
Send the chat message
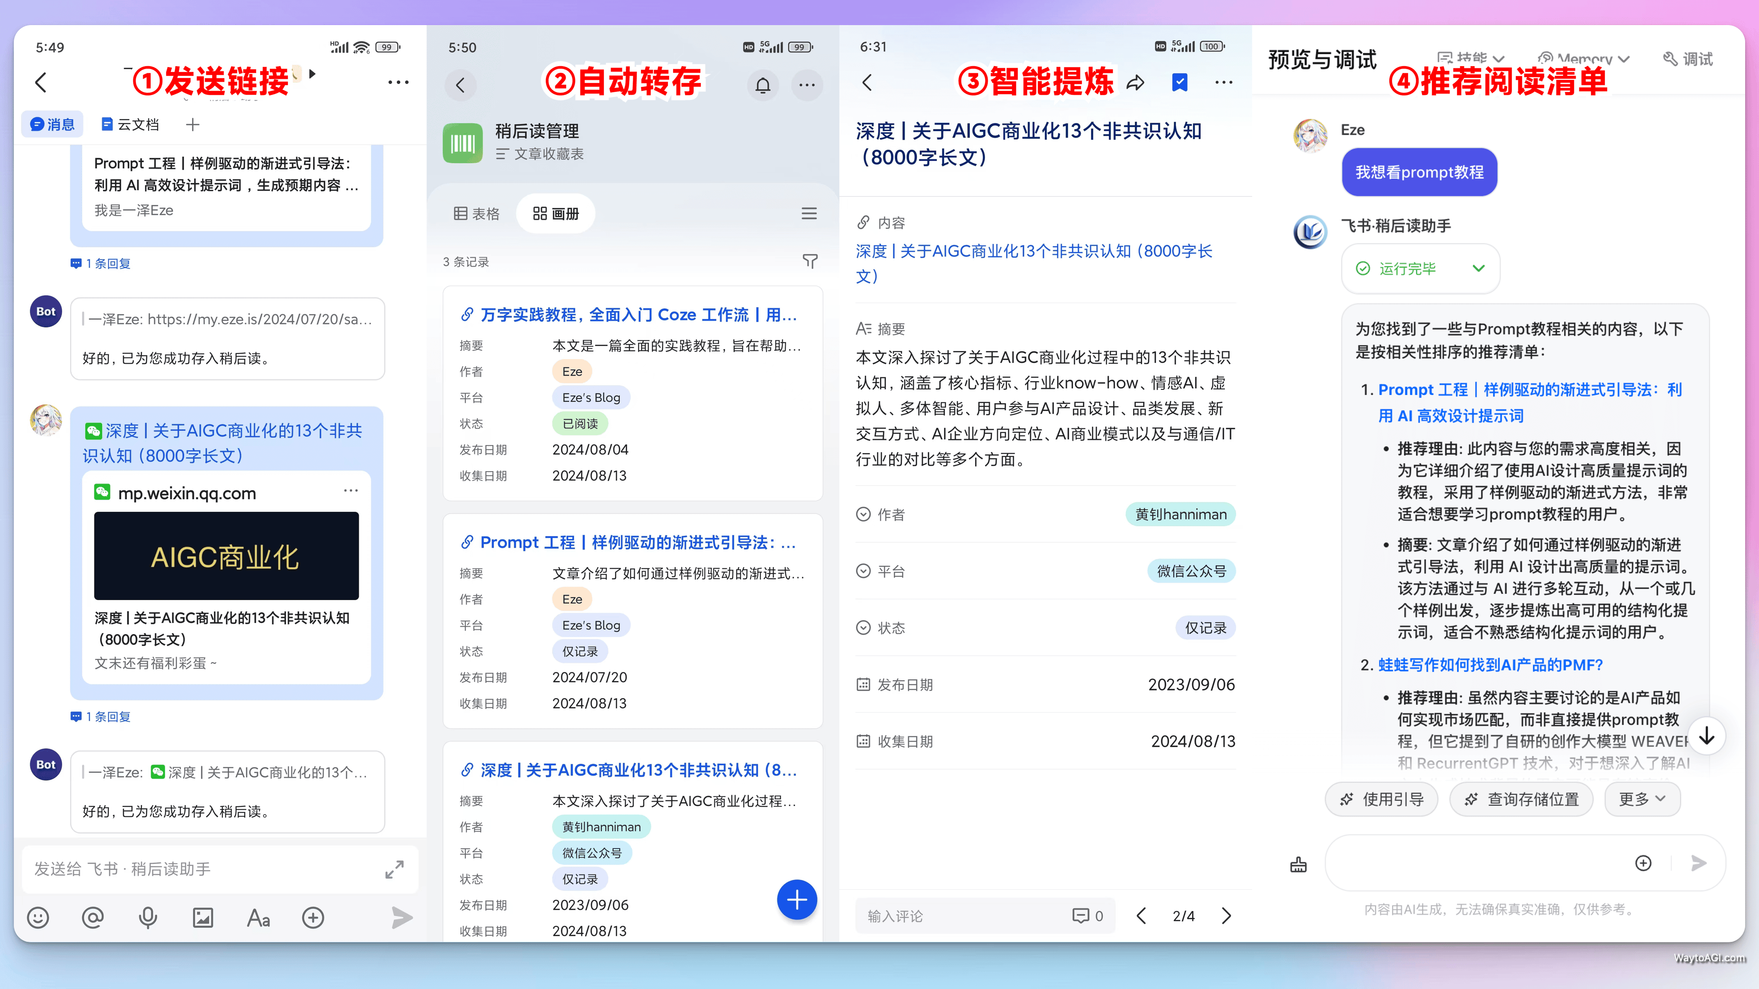(x=402, y=918)
